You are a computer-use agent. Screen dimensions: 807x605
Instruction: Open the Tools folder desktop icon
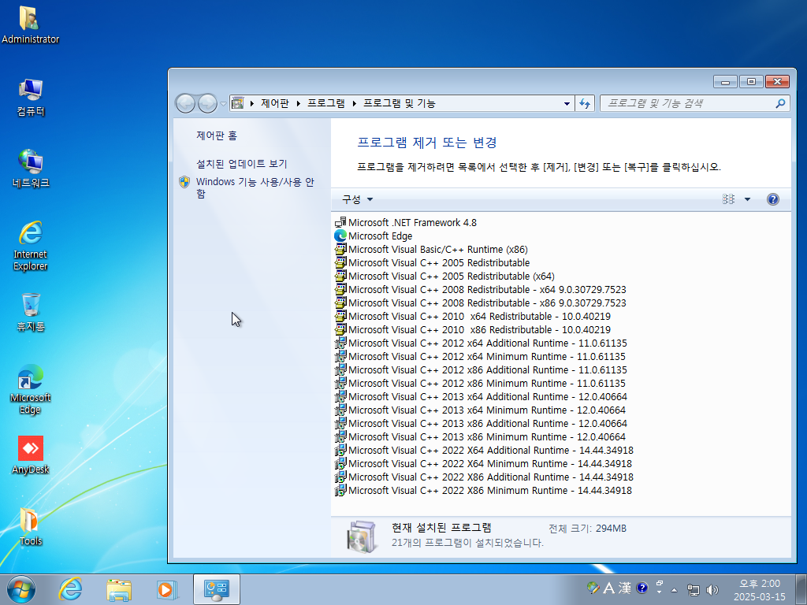(31, 526)
